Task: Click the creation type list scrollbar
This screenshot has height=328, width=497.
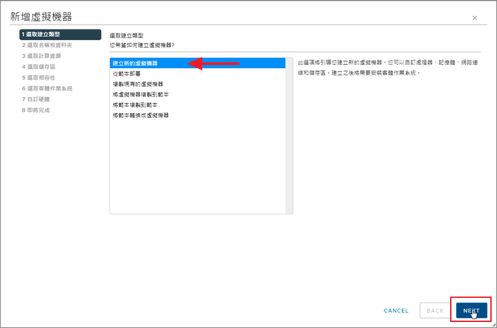Action: [289, 136]
